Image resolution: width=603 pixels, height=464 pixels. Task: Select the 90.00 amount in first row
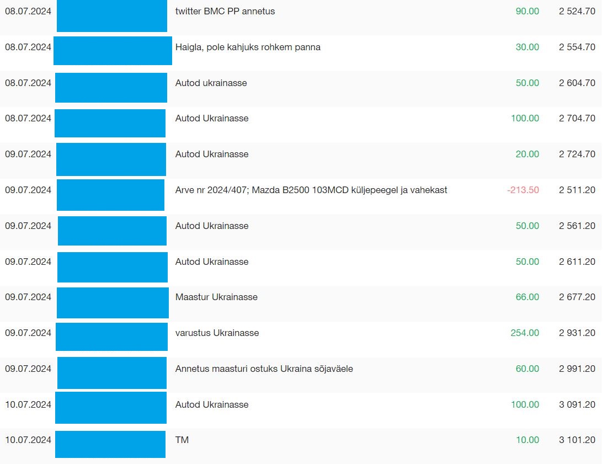[527, 11]
